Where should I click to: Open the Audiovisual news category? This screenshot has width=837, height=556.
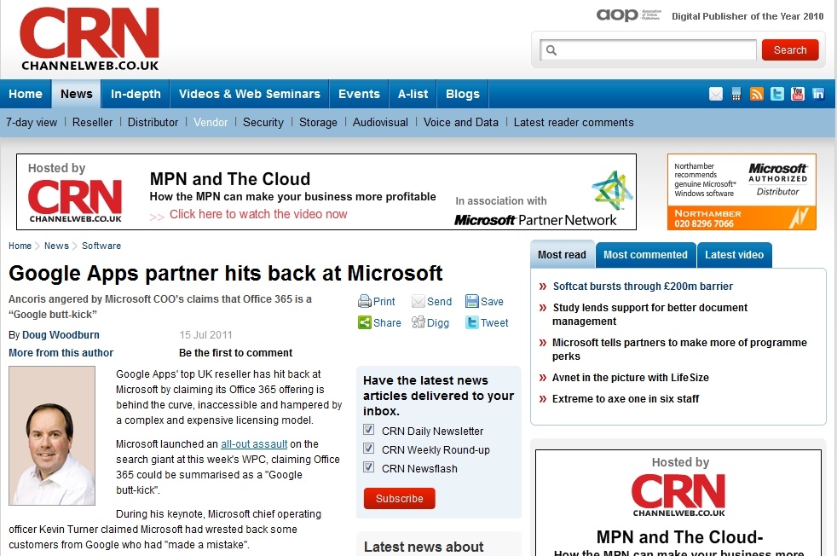click(380, 122)
